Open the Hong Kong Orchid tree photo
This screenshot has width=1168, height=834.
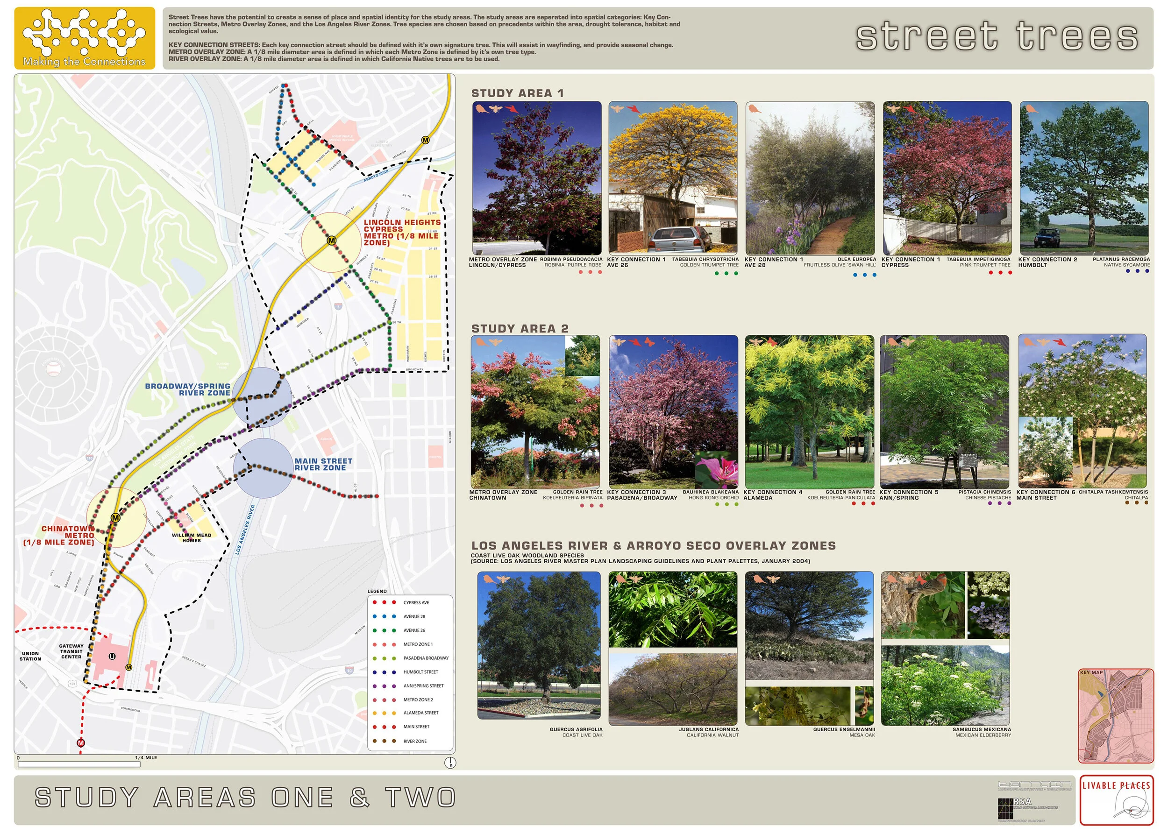[x=673, y=412]
